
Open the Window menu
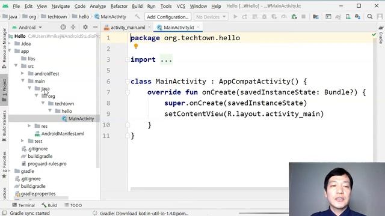(x=198, y=6)
